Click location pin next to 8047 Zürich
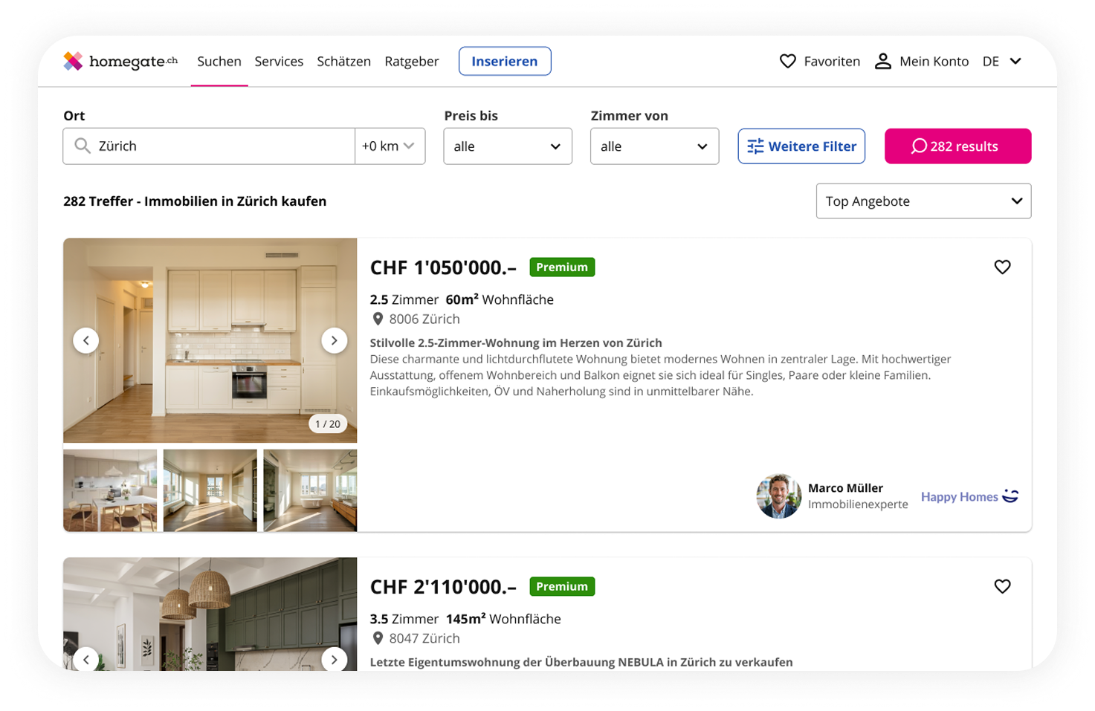 coord(378,638)
